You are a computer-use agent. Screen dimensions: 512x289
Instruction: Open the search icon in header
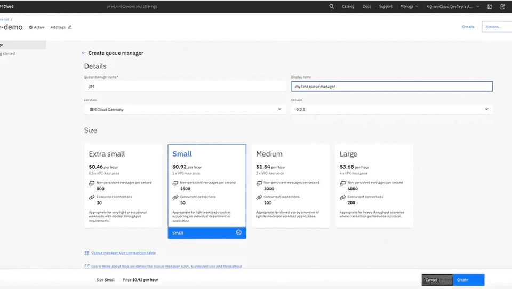(x=331, y=6)
